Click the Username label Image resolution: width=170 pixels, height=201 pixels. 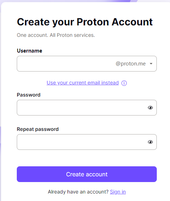coord(29,51)
